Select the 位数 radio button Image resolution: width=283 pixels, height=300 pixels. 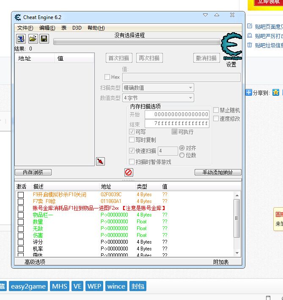[182, 155]
